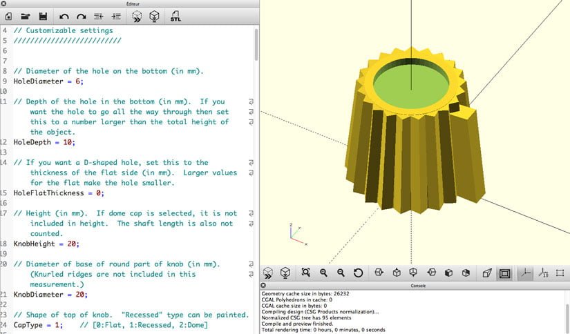The width and height of the screenshot is (570, 334).
Task: Place cursor on 'HoleFlatThickness = 0;' line
Action: [x=59, y=193]
